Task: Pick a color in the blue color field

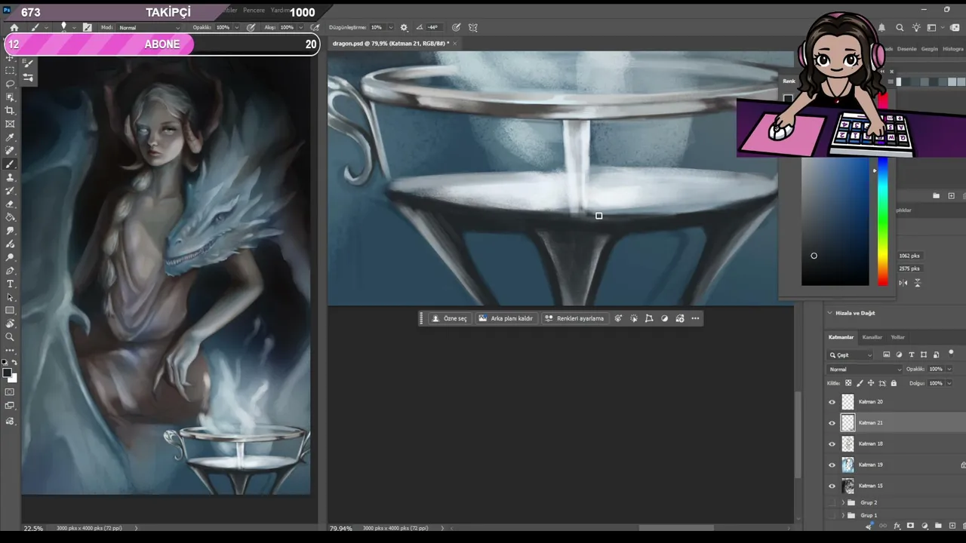Action: (835, 222)
